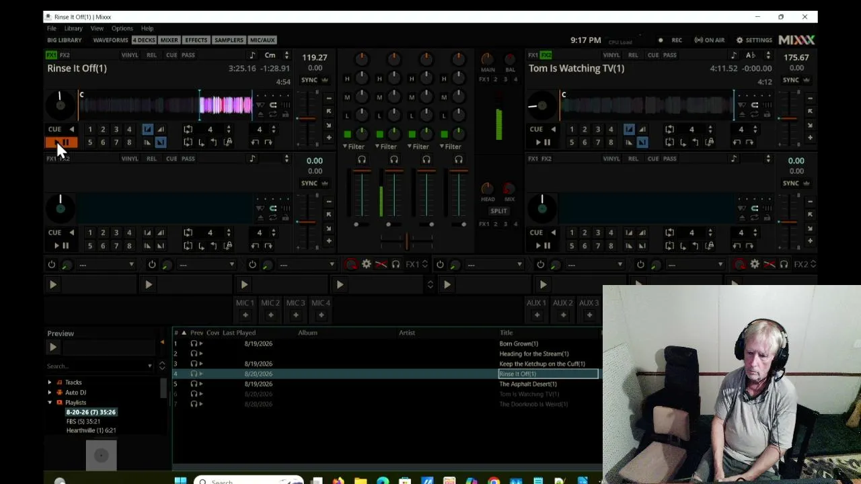Screen dimensions: 861x484
Task: Expand the Auto DJ tree item
Action: point(50,393)
